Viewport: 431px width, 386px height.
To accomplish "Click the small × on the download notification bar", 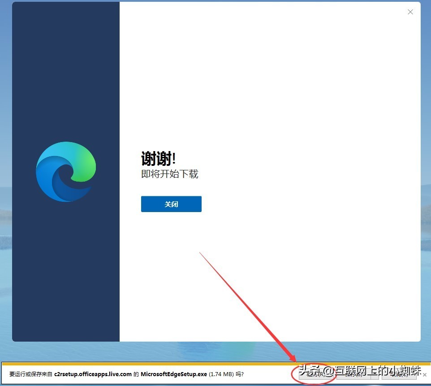I will [x=425, y=375].
